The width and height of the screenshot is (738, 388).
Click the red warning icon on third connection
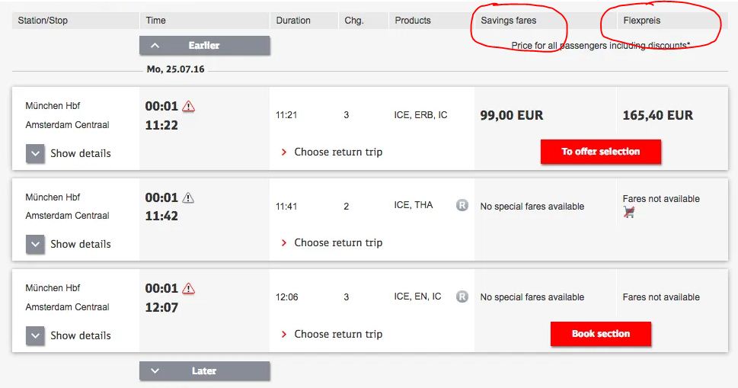click(x=188, y=289)
